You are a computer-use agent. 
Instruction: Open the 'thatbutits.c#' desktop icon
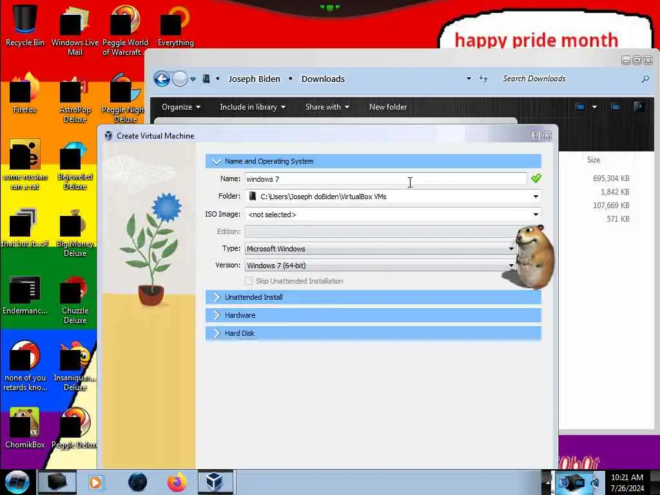coord(24,228)
